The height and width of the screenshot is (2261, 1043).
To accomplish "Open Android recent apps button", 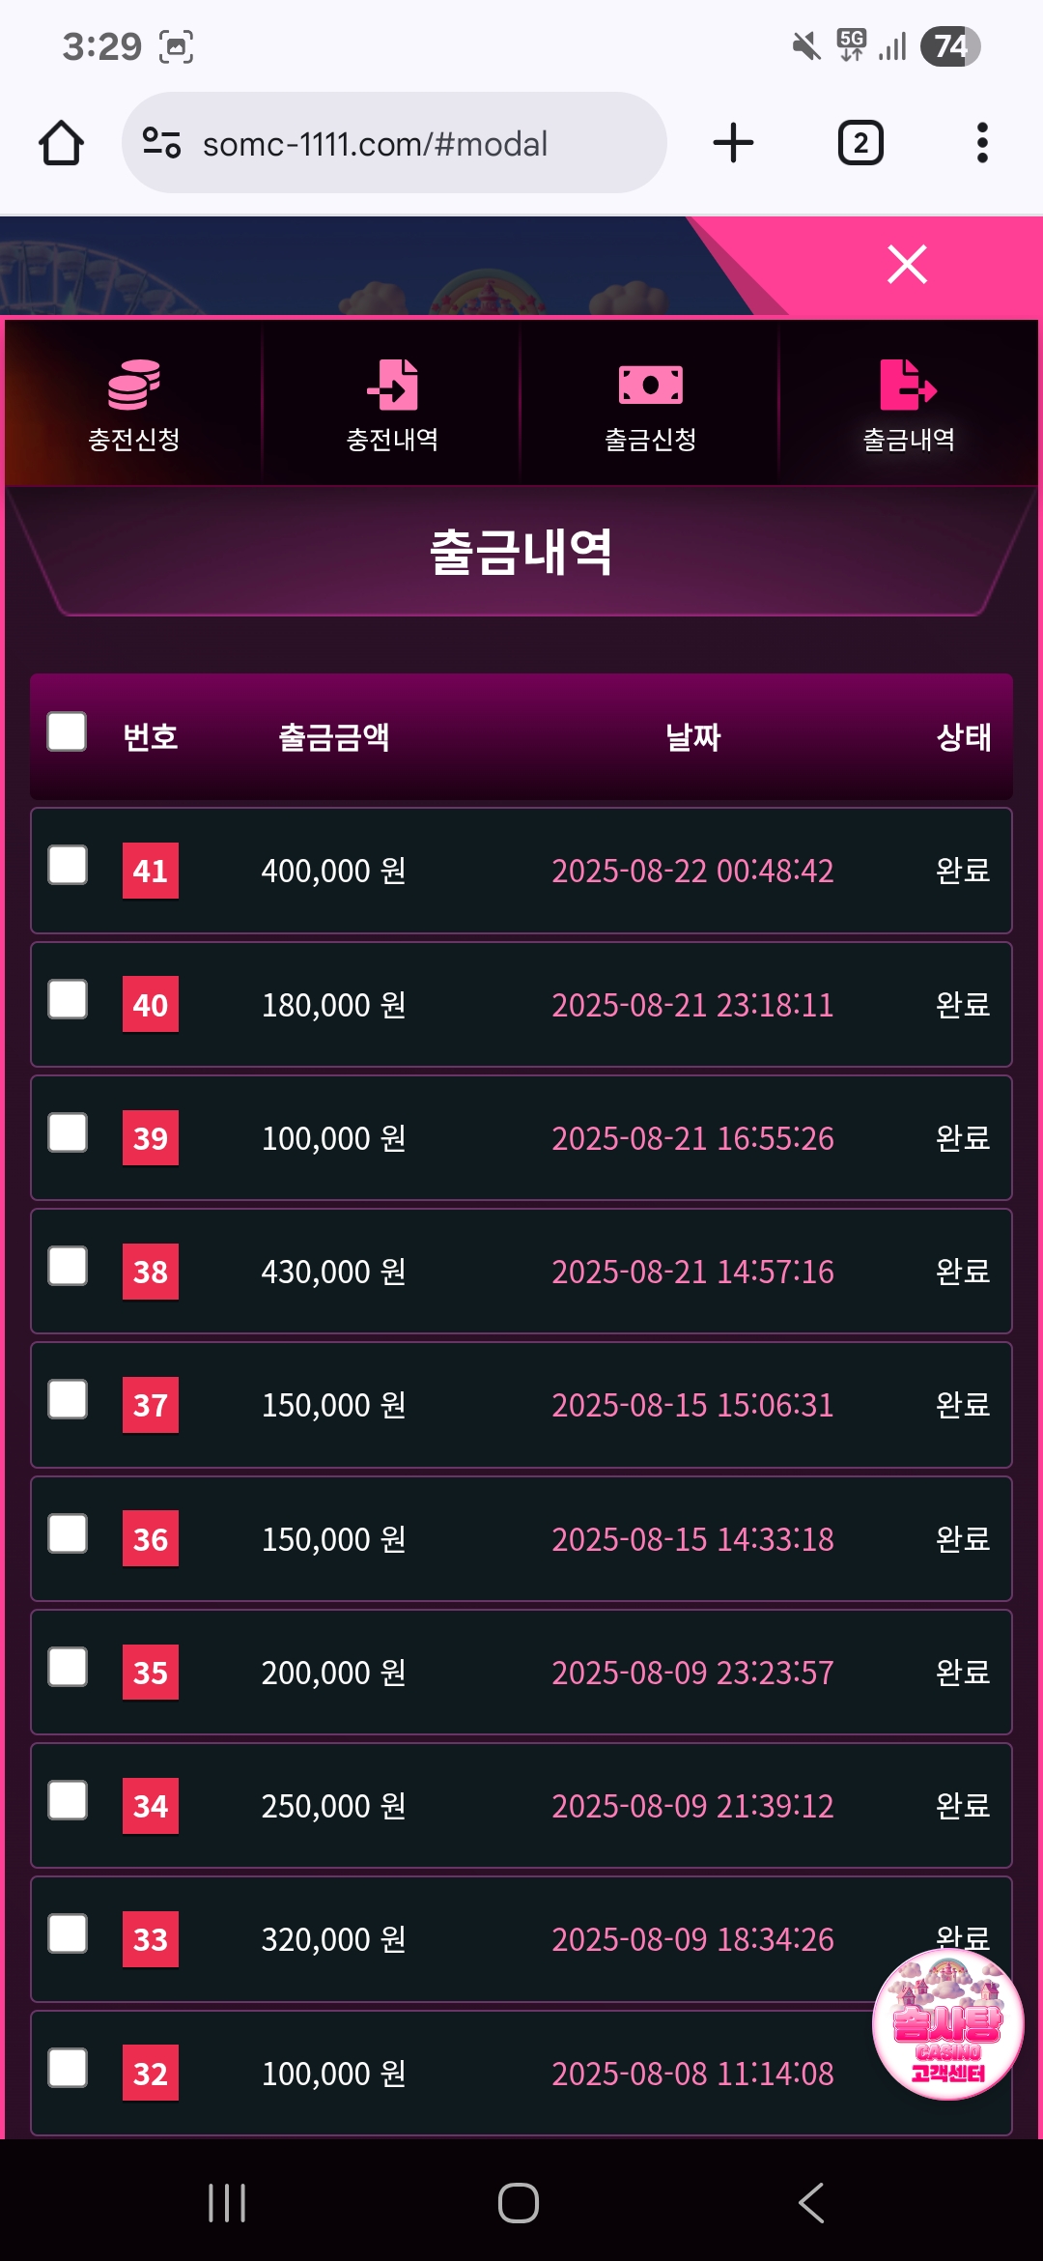I will click(x=227, y=2203).
